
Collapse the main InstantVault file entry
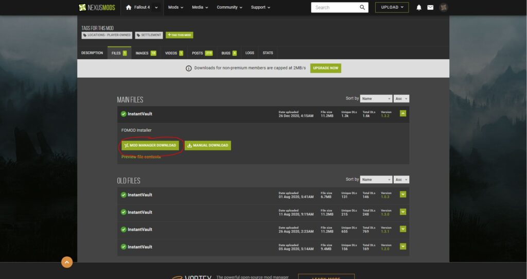[403, 114]
